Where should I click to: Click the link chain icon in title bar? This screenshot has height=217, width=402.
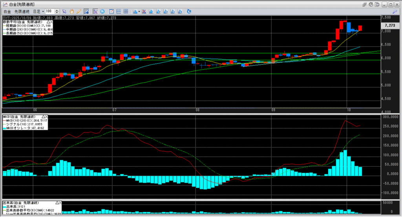coord(364,4)
